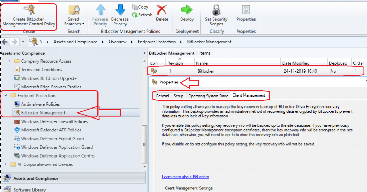Image resolution: width=367 pixels, height=192 pixels.
Task: Click the Copy ribbon button
Action: point(140,7)
